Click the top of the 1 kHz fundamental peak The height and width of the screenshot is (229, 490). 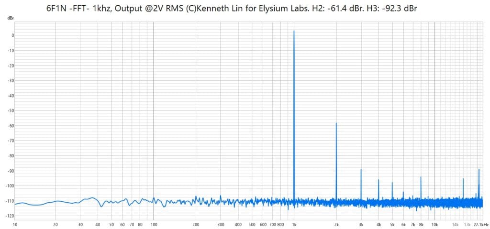coord(294,31)
